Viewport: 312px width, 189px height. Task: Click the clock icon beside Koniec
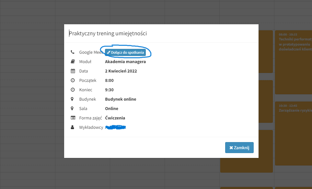point(73,90)
